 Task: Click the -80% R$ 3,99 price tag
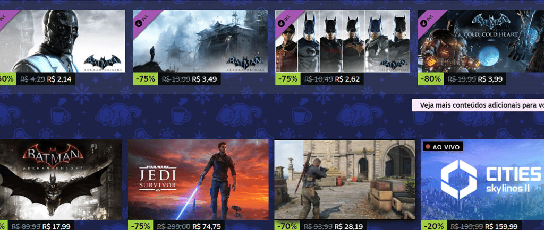pos(462,79)
